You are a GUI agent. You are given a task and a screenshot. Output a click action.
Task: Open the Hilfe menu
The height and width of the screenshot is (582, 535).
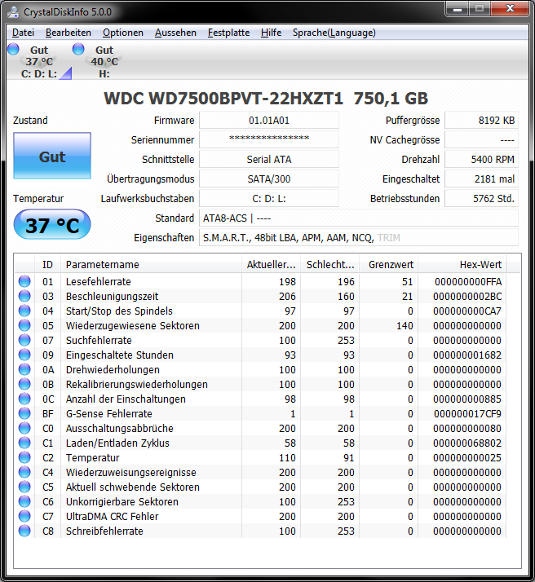tap(271, 33)
